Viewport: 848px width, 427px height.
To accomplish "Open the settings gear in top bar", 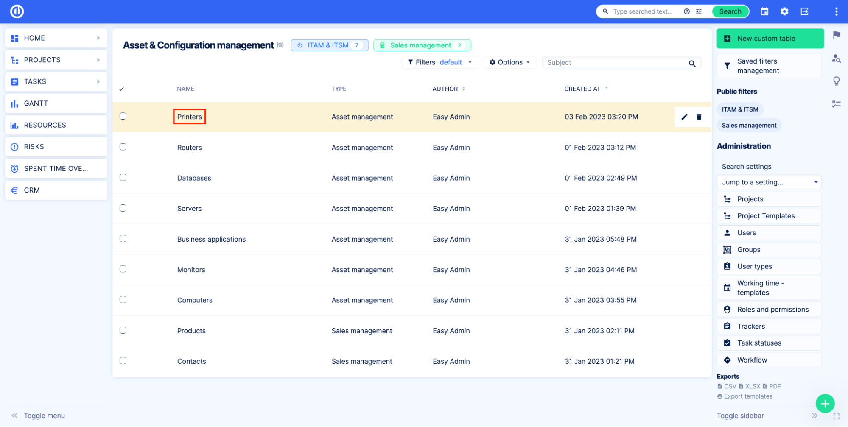I will [784, 11].
